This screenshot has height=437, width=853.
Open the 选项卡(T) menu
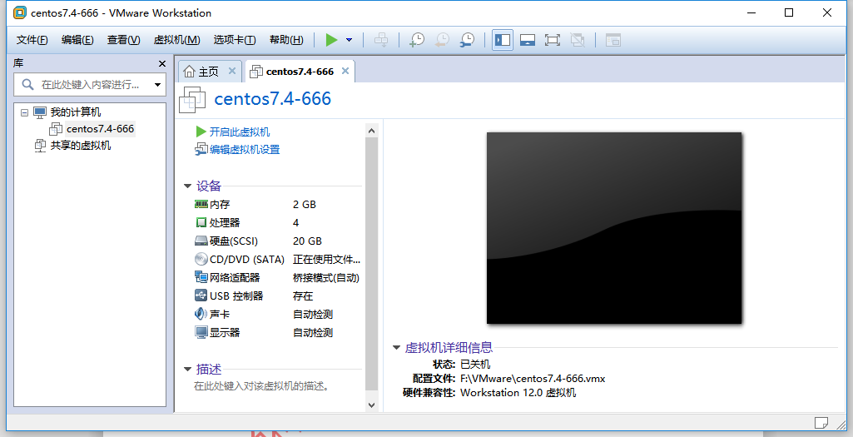click(x=235, y=40)
